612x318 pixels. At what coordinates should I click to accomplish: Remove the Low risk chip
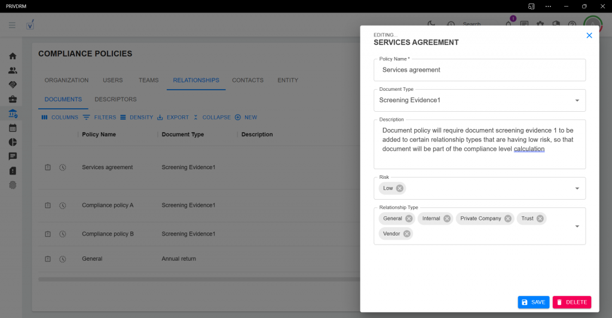tap(399, 188)
